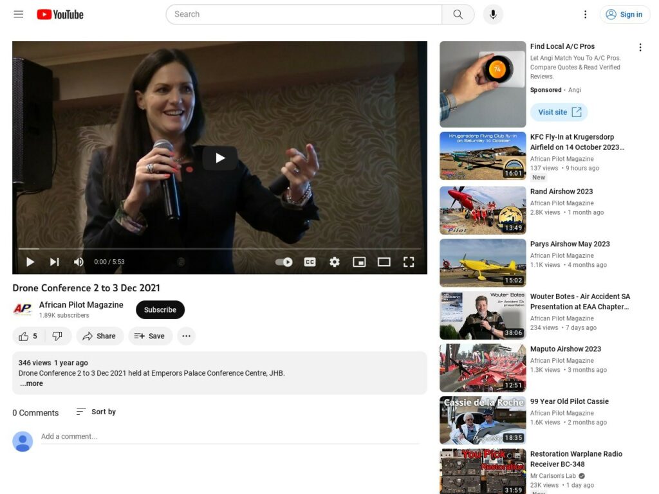This screenshot has height=494, width=659.
Task: Enter full screen mode
Action: (x=409, y=262)
